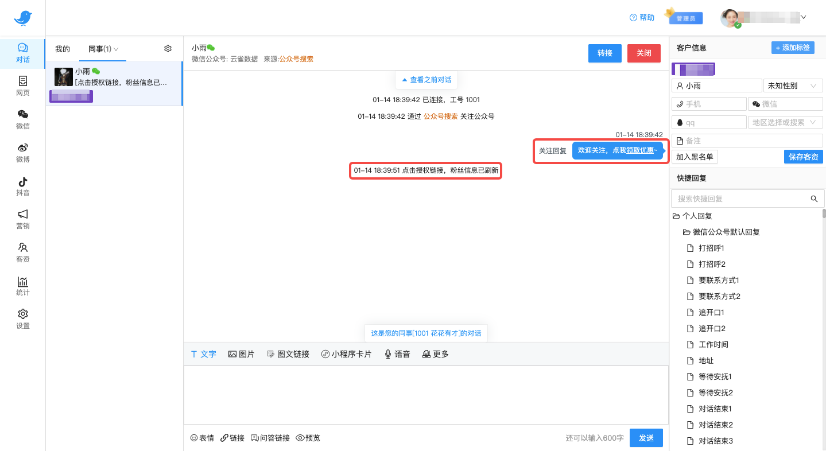Insert an emoji with the 表情 icon
826x451 pixels.
[201, 437]
